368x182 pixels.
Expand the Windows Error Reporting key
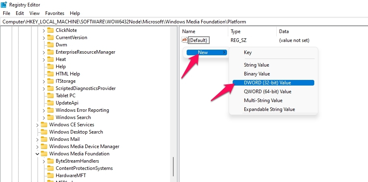click(x=44, y=111)
